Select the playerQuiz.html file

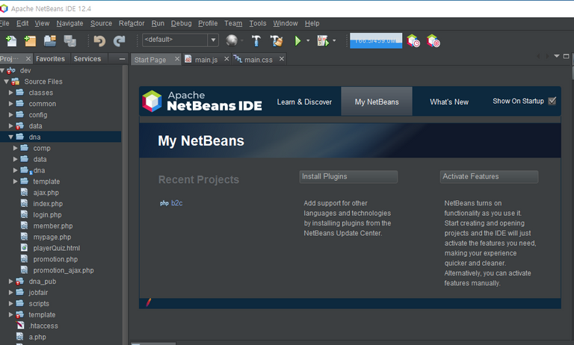point(56,248)
